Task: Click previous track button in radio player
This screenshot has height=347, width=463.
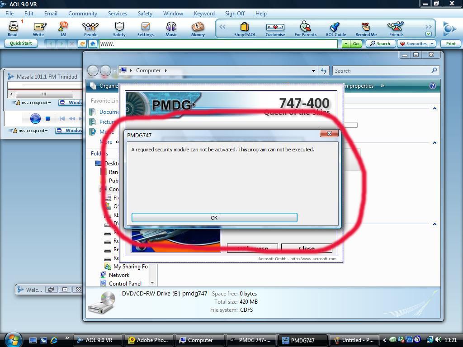Action: (62, 119)
